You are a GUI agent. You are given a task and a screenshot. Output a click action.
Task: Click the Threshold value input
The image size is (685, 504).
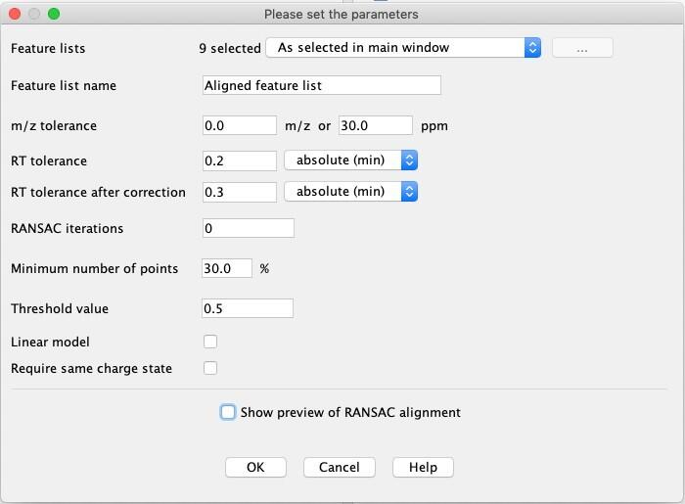248,308
